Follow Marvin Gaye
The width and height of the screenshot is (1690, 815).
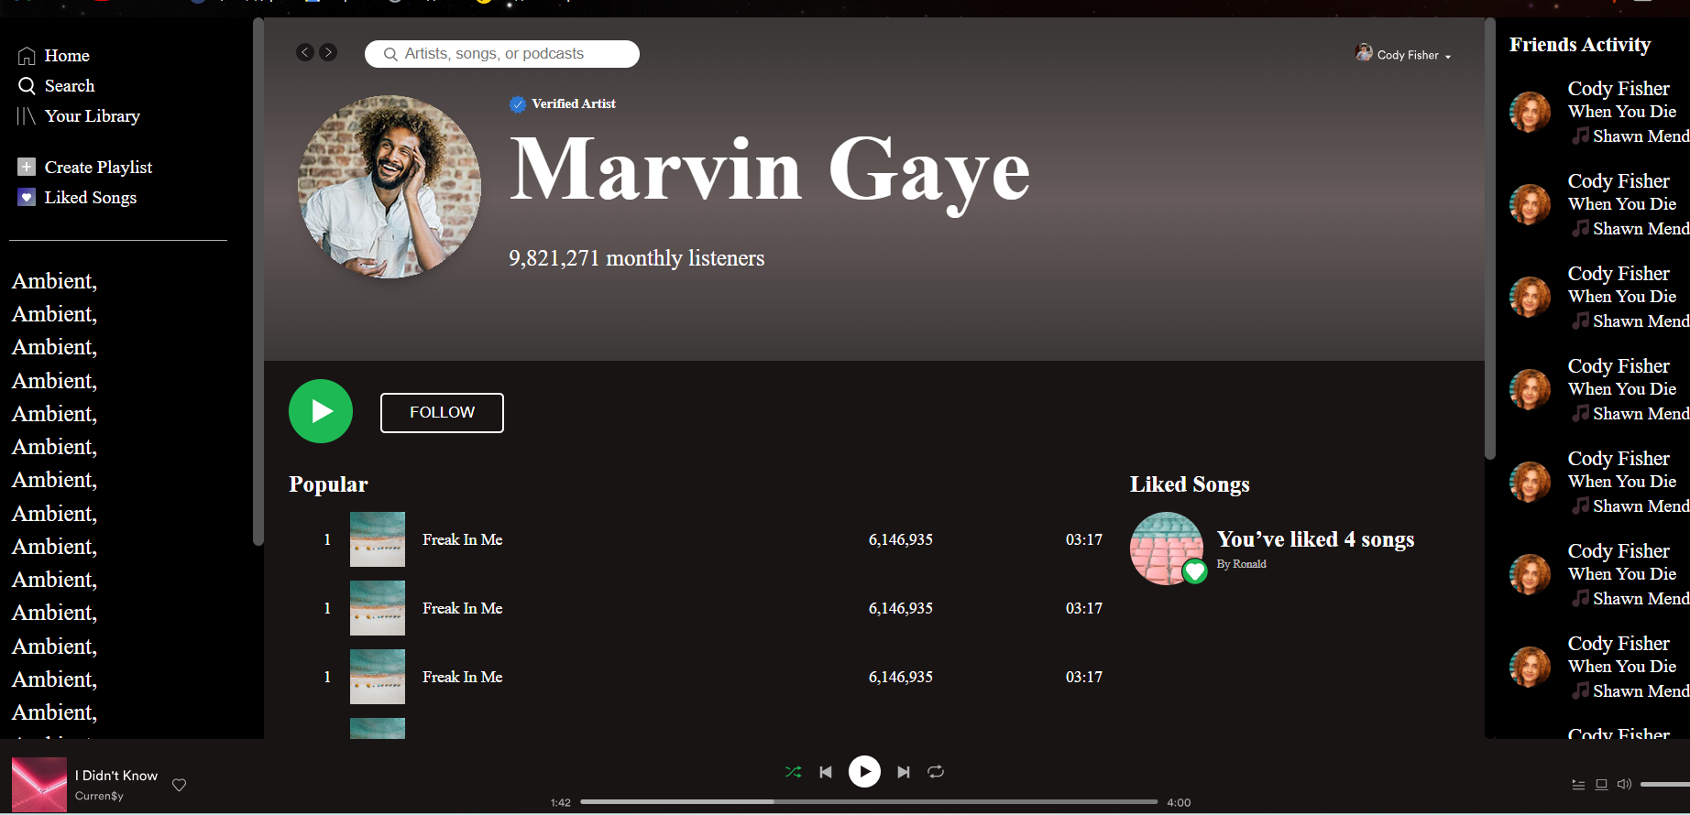tap(442, 413)
